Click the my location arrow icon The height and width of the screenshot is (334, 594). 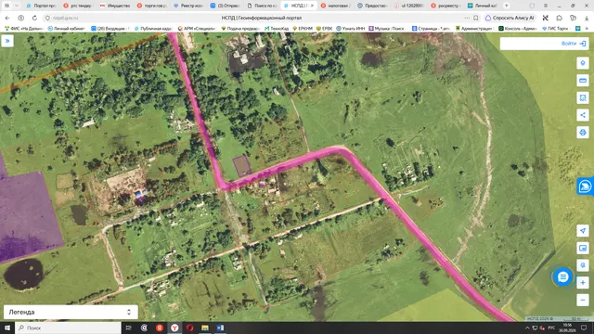tap(583, 231)
